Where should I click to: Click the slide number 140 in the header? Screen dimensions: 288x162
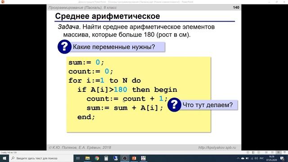pos(236,8)
